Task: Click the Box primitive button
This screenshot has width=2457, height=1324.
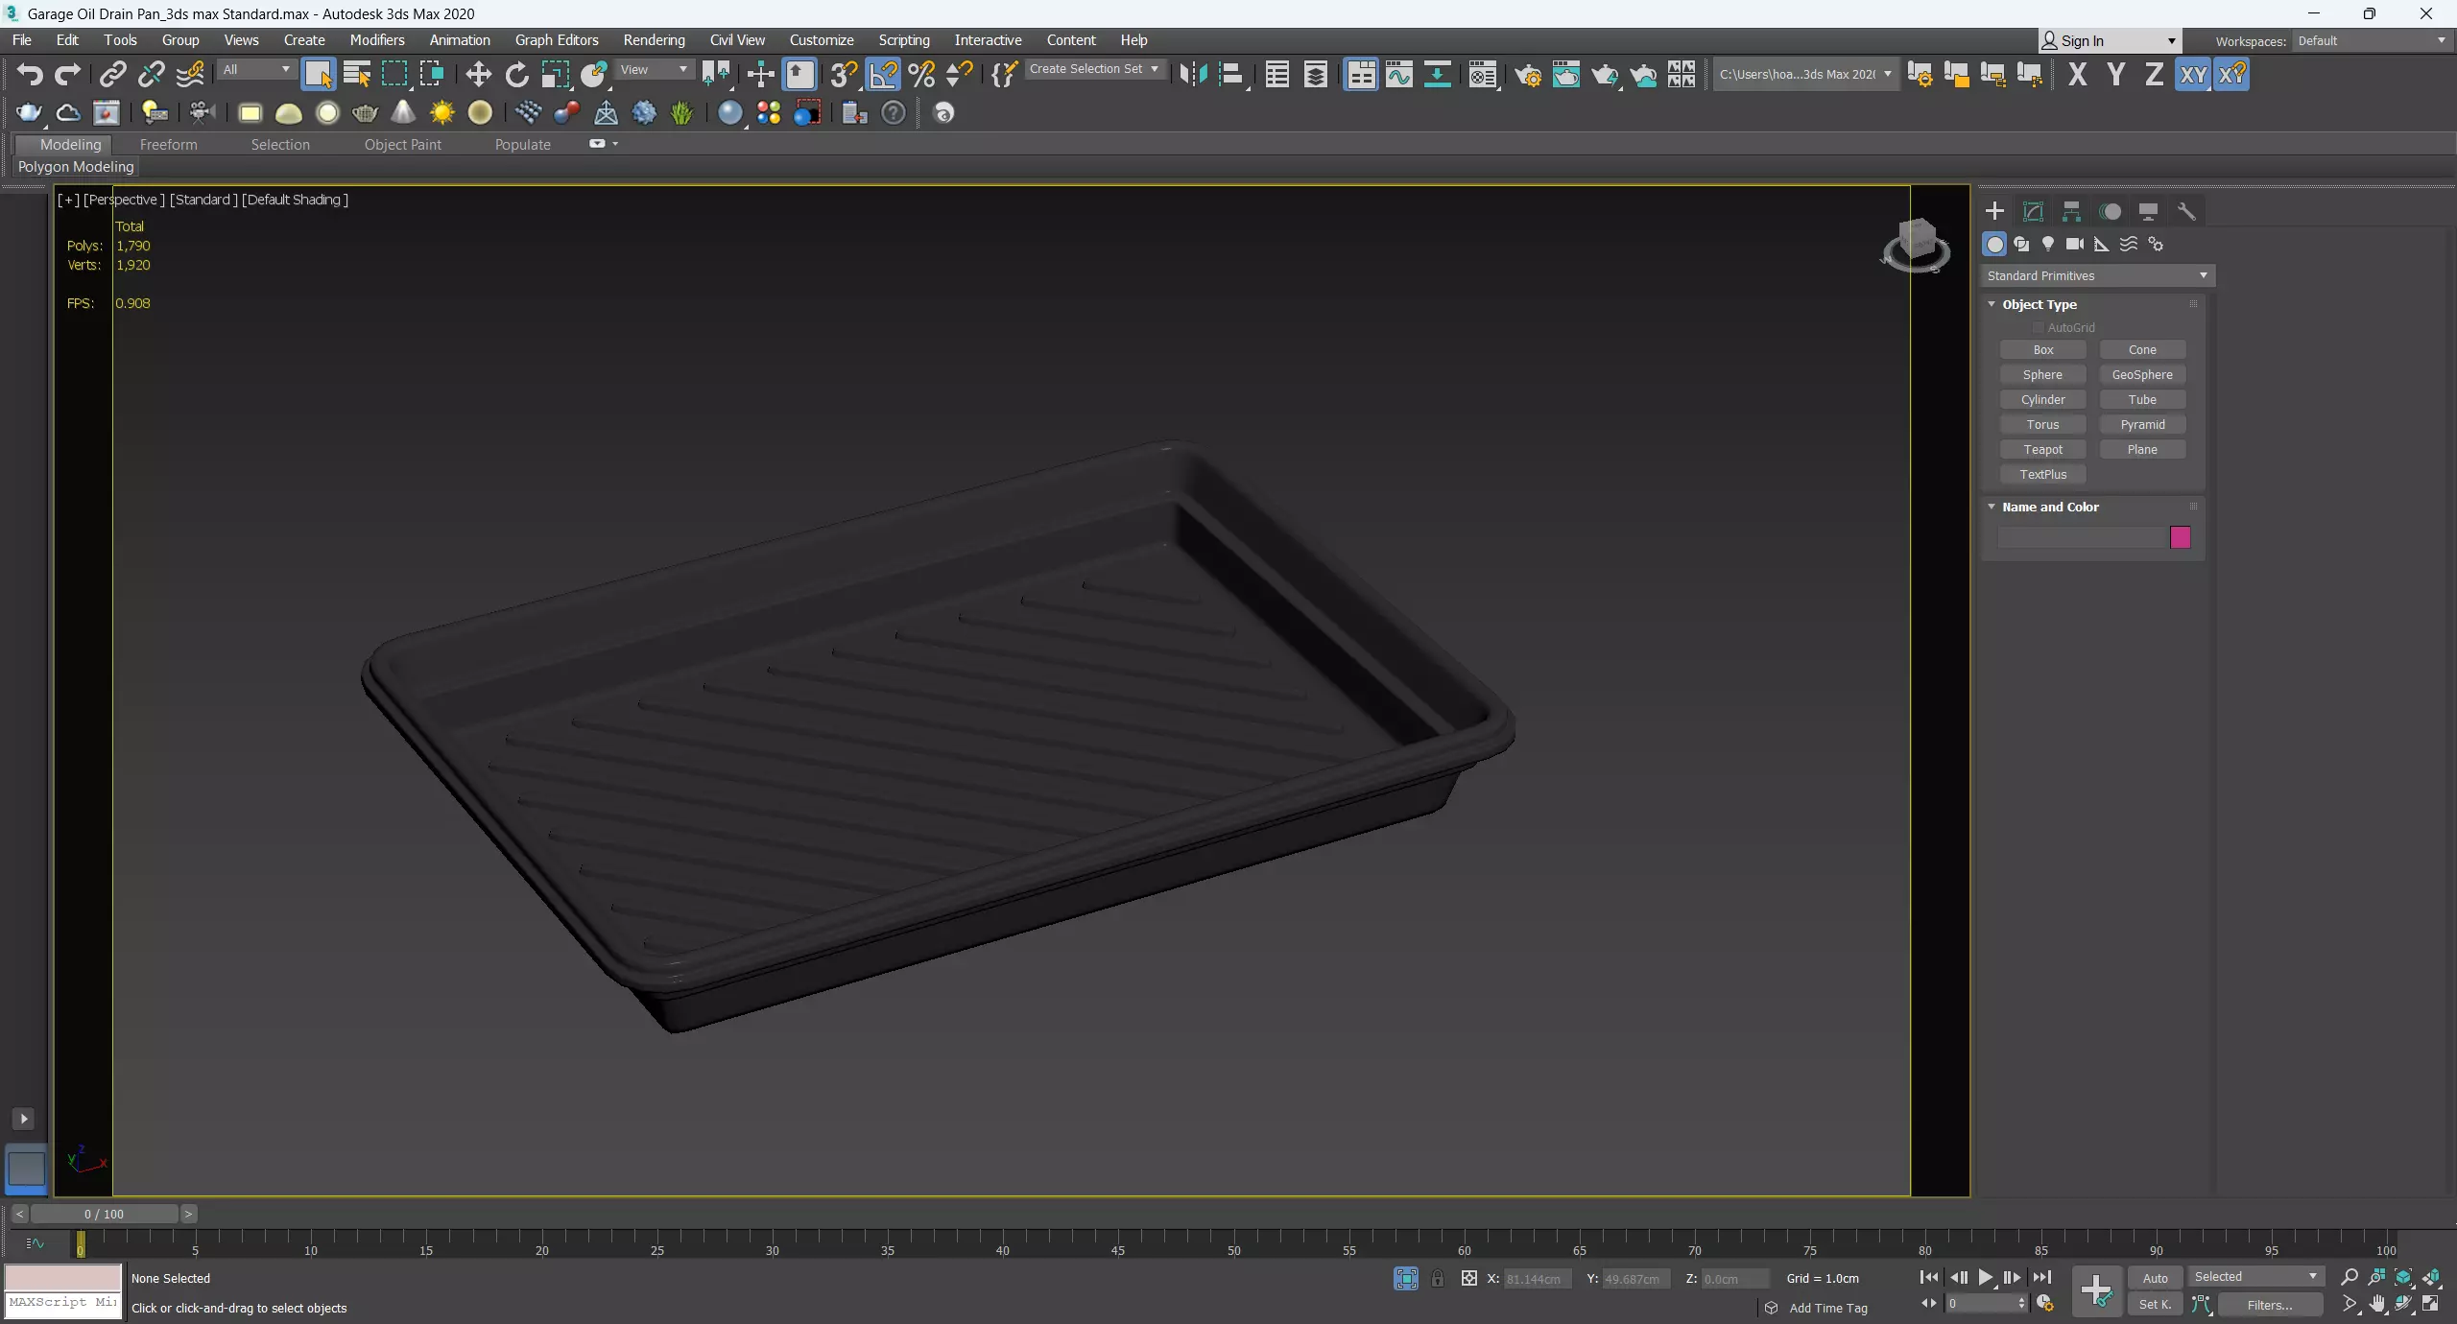Action: click(x=2043, y=350)
